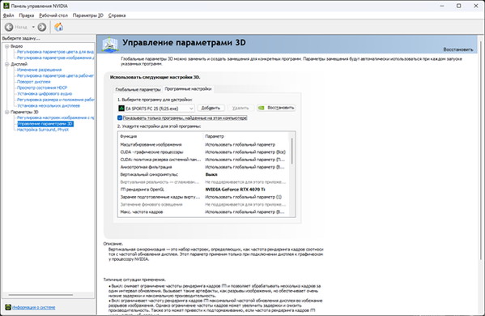The height and width of the screenshot is (316, 485).
Task: Click the Удалить button
Action: point(240,108)
